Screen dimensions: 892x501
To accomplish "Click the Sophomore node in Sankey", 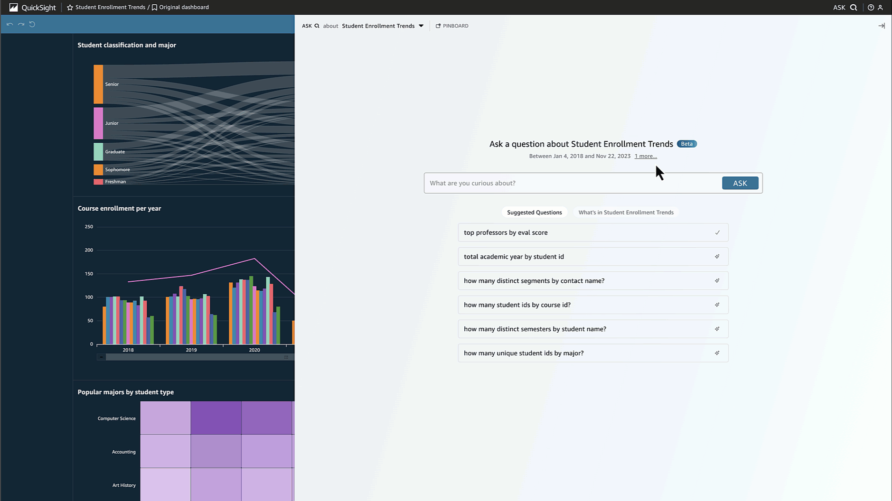I will 98,170.
